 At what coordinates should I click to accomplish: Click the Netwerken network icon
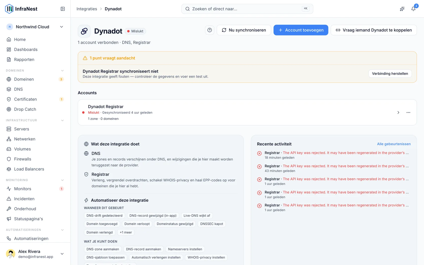click(x=9, y=139)
